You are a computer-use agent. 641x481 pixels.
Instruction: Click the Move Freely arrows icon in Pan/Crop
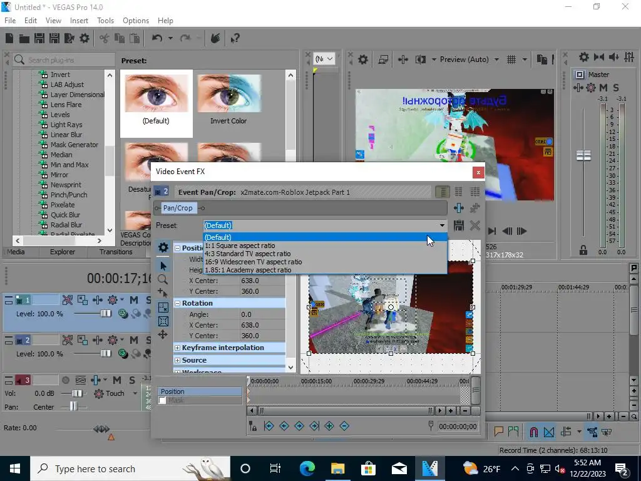(x=163, y=334)
